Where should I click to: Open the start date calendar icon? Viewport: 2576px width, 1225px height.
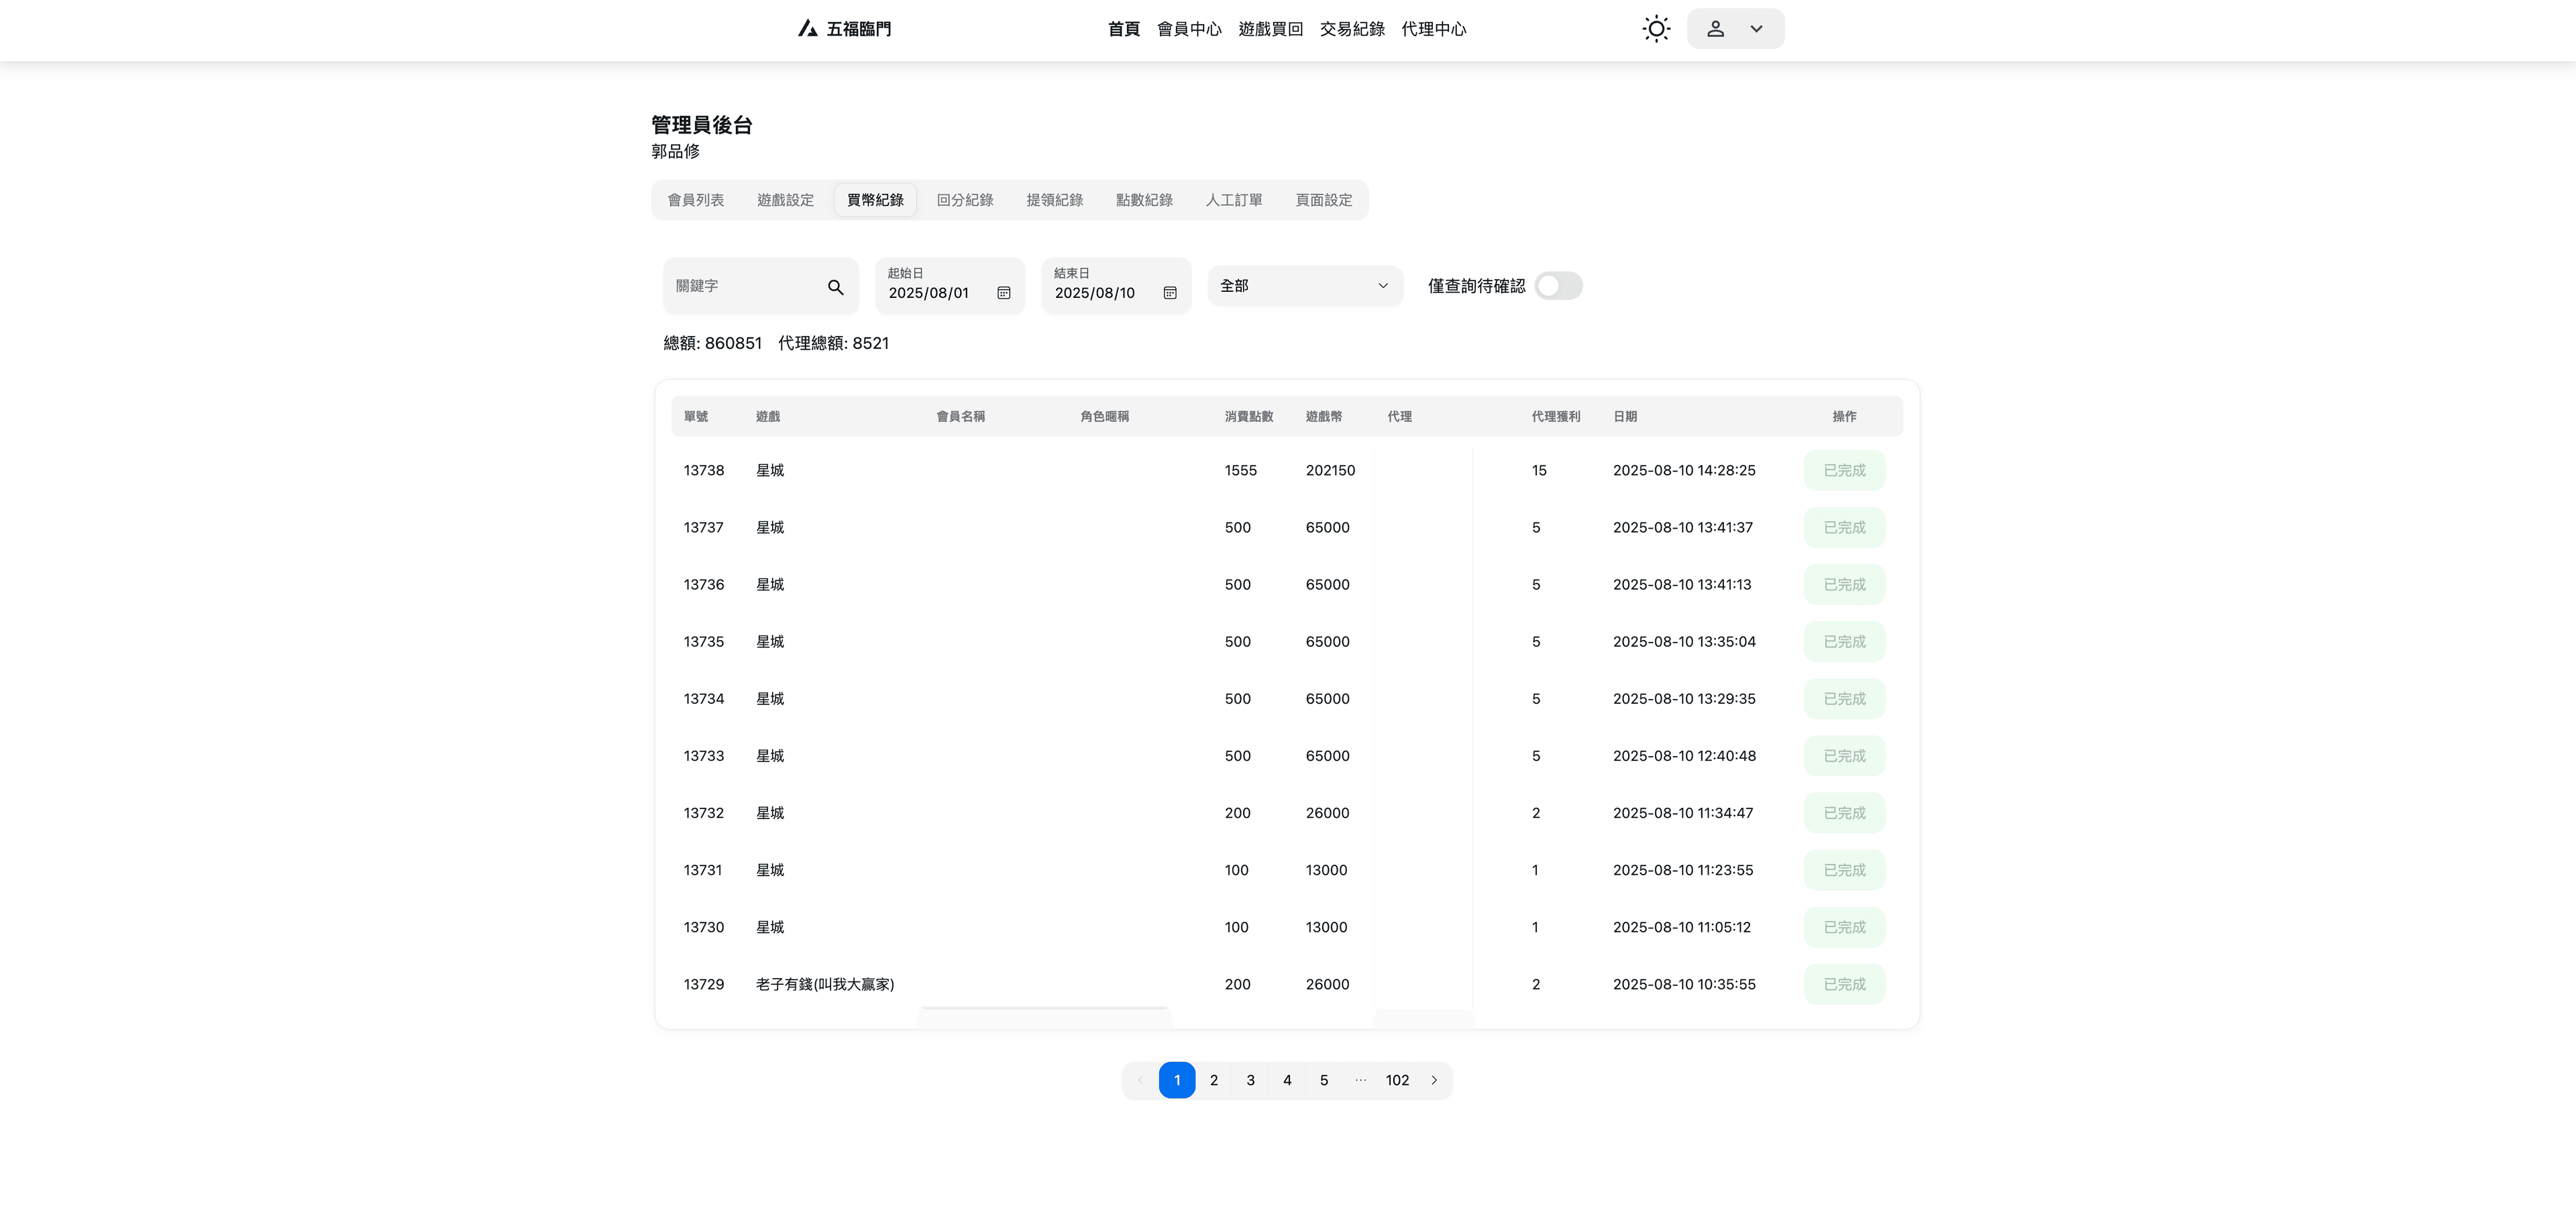point(1003,293)
